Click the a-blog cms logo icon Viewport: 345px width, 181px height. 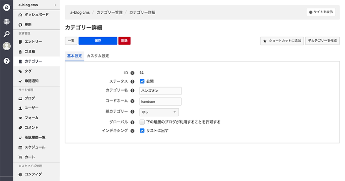[x=7, y=8]
